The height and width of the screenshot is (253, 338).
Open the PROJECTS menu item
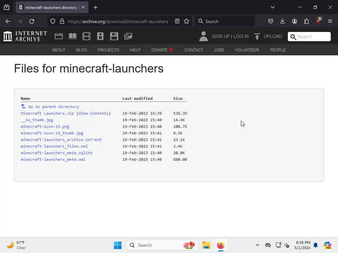108,50
